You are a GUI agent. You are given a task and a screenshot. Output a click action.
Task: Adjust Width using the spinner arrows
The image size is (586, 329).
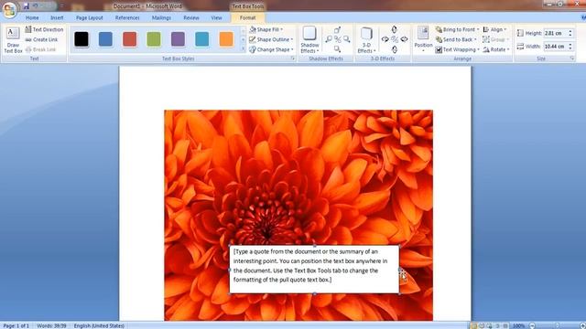coord(570,47)
